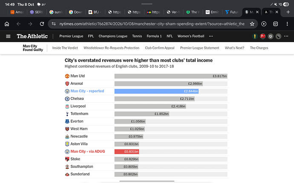
Task: Click the Chelsea club crest
Action: point(67,99)
